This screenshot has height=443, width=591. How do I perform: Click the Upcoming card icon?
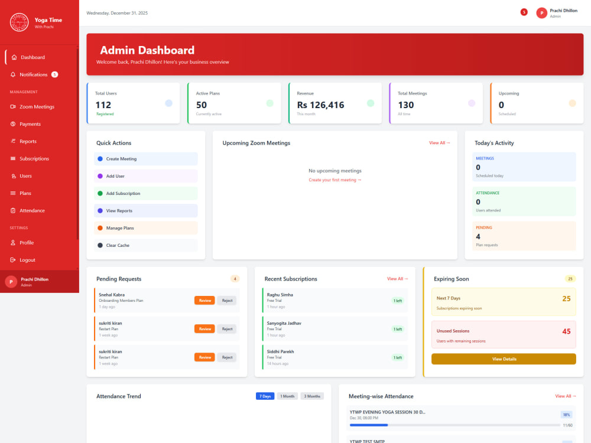(x=572, y=103)
